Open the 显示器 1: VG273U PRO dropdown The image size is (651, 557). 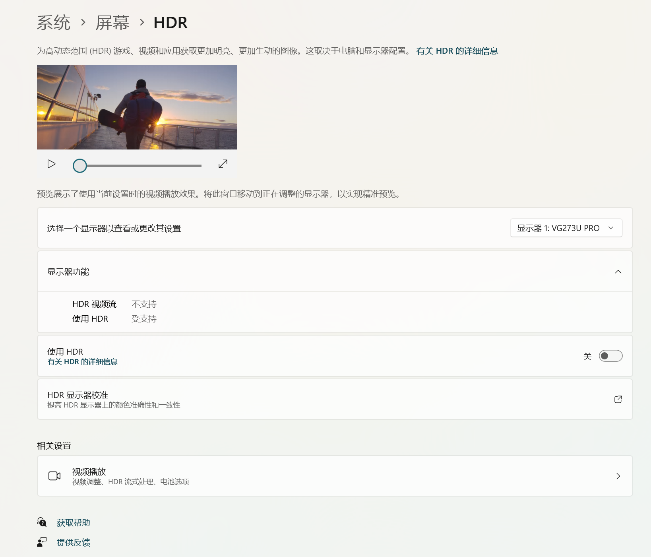(x=566, y=228)
